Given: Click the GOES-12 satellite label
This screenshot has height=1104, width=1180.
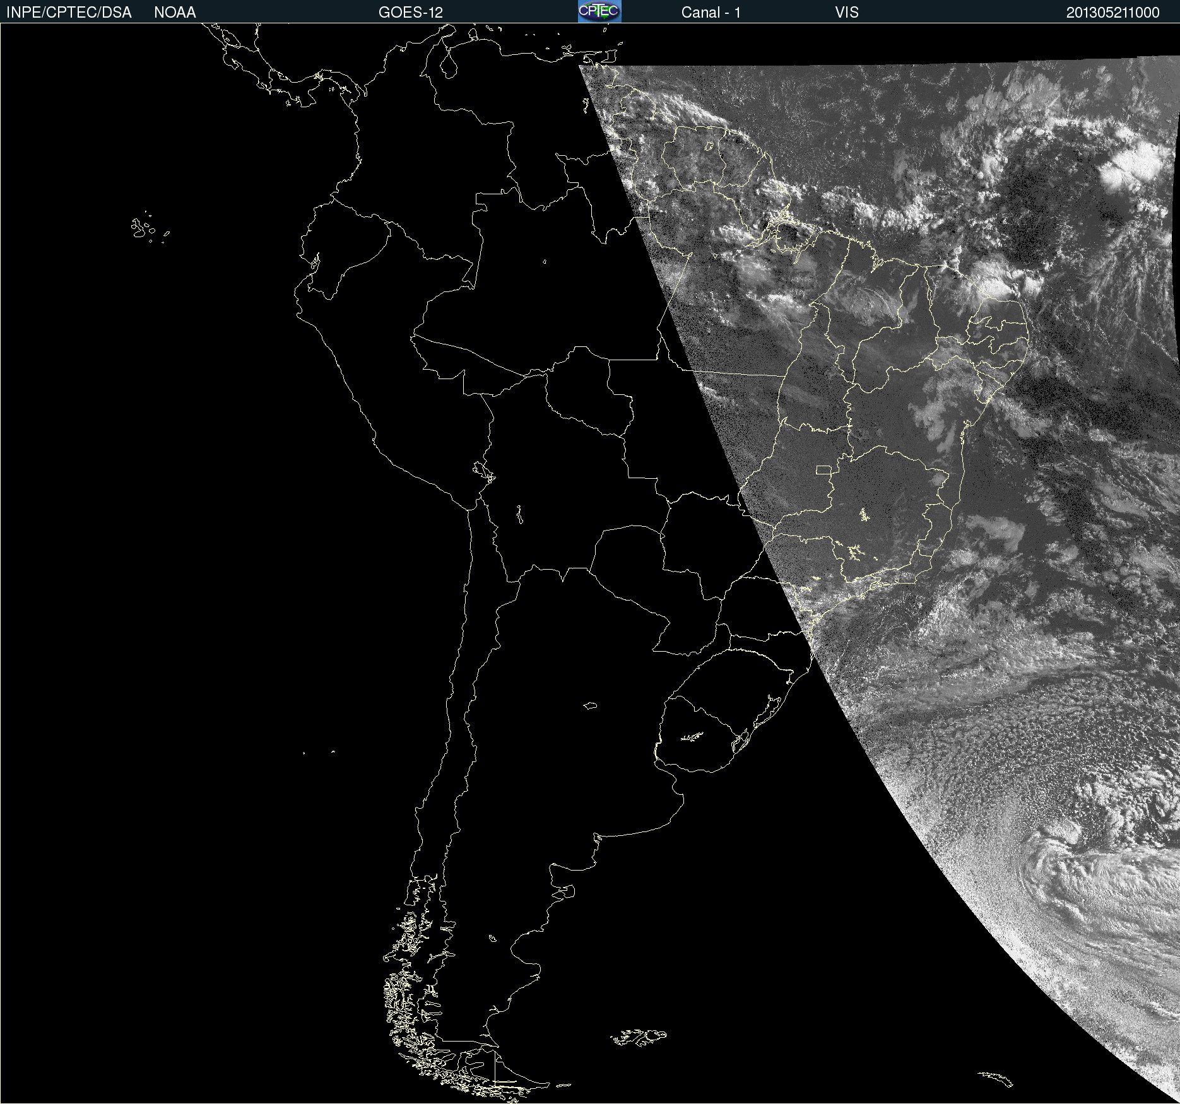Looking at the screenshot, I should pyautogui.click(x=411, y=13).
